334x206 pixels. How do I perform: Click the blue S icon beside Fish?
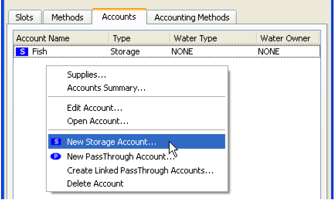click(x=22, y=52)
